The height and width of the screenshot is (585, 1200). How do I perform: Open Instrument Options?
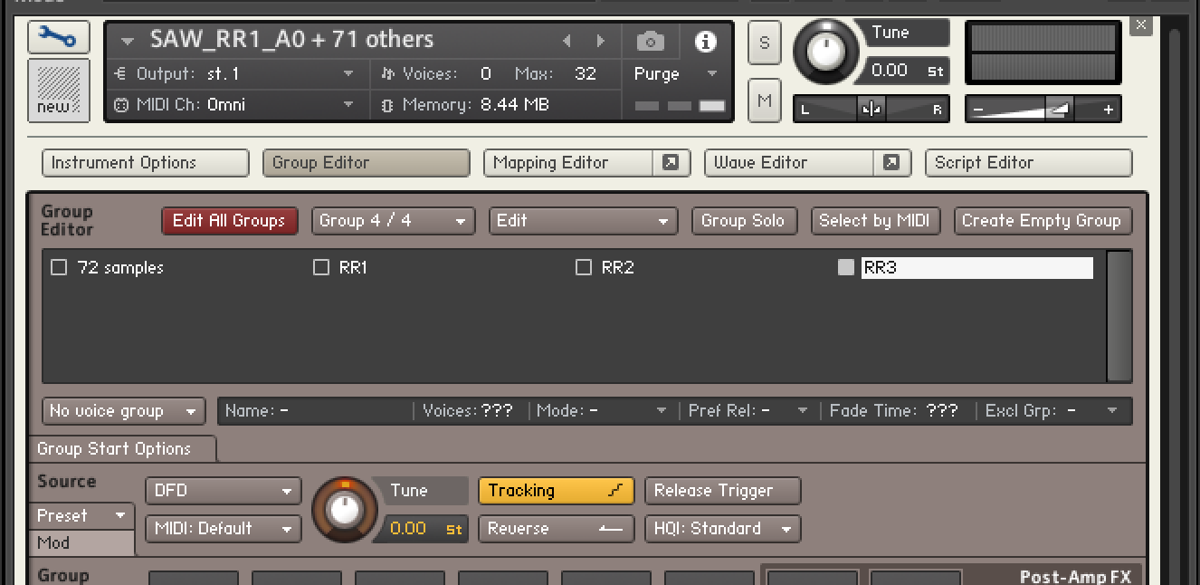pyautogui.click(x=145, y=163)
